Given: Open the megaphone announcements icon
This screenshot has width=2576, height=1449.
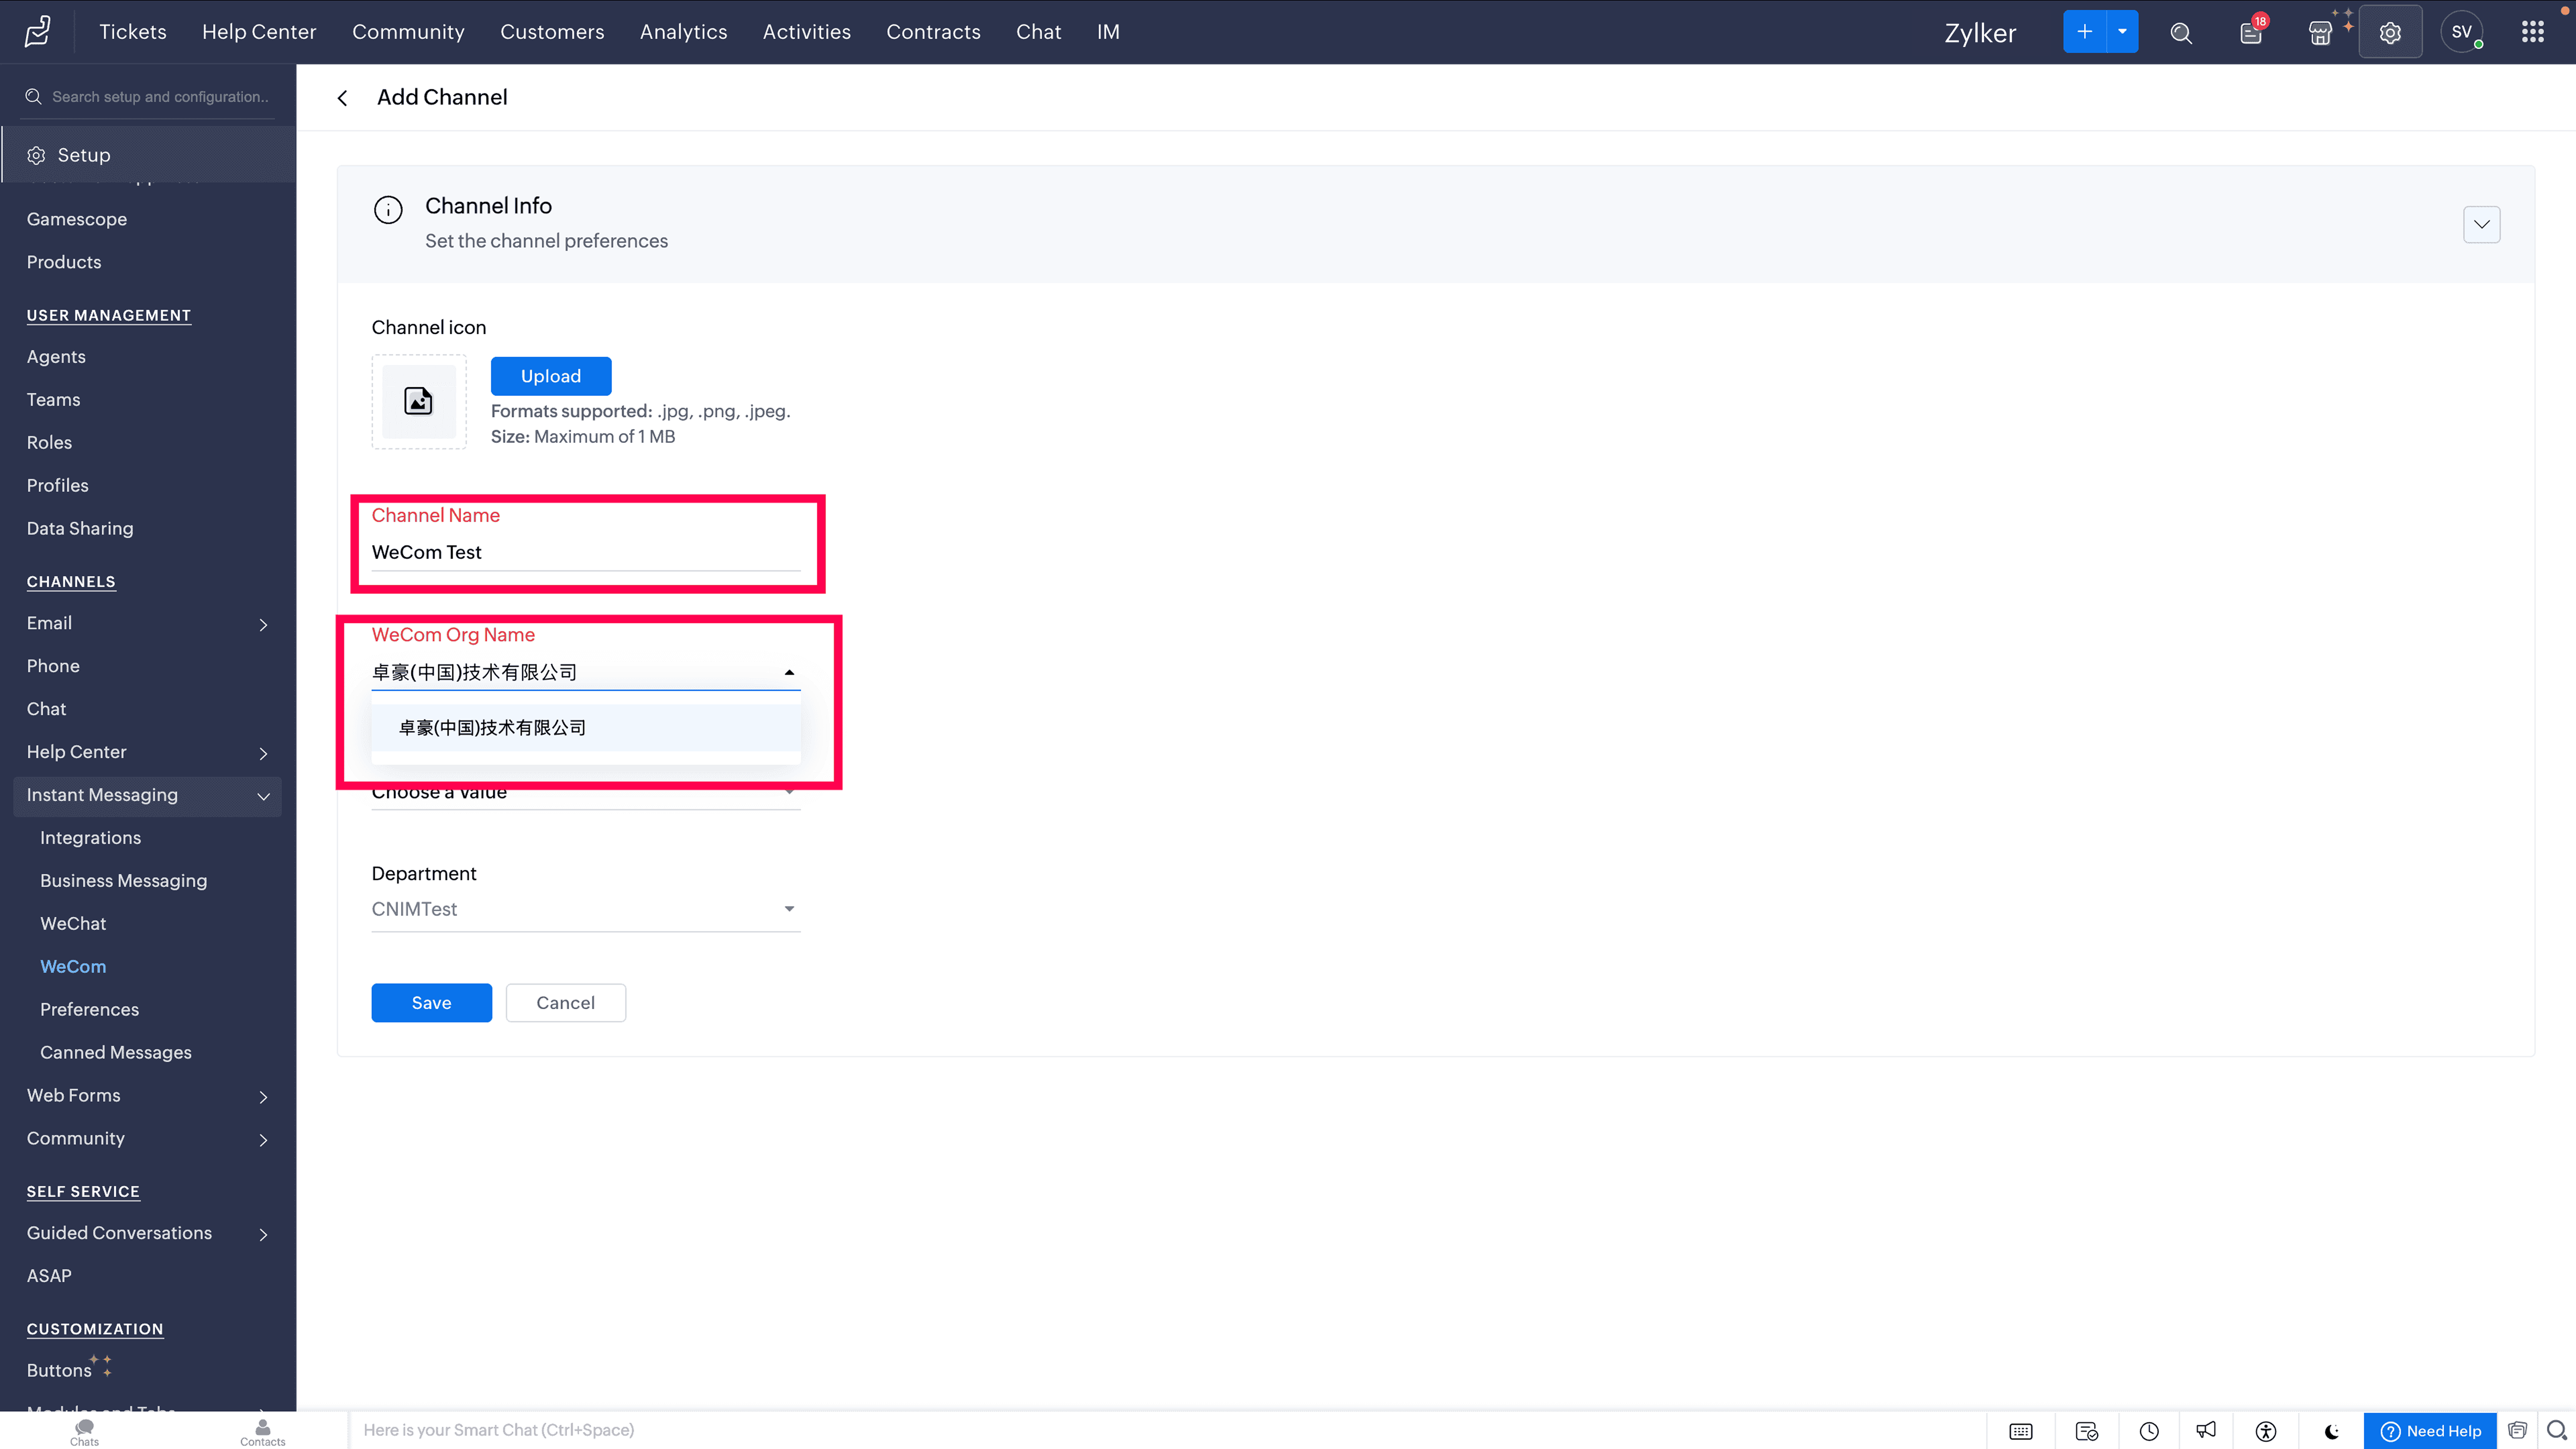Looking at the screenshot, I should pyautogui.click(x=2206, y=1431).
